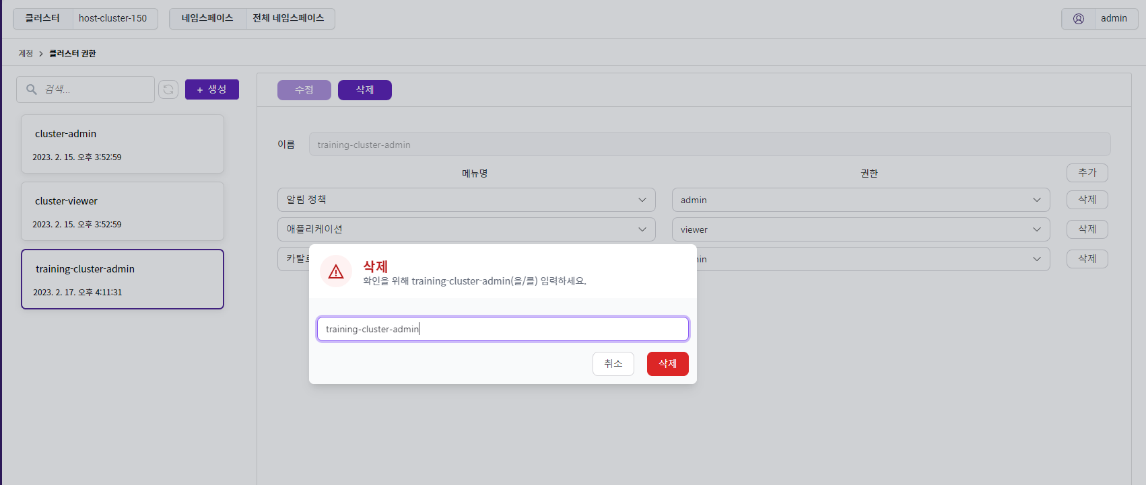Open the 애플리케이션 menu name dropdown
The width and height of the screenshot is (1146, 485).
tap(466, 229)
